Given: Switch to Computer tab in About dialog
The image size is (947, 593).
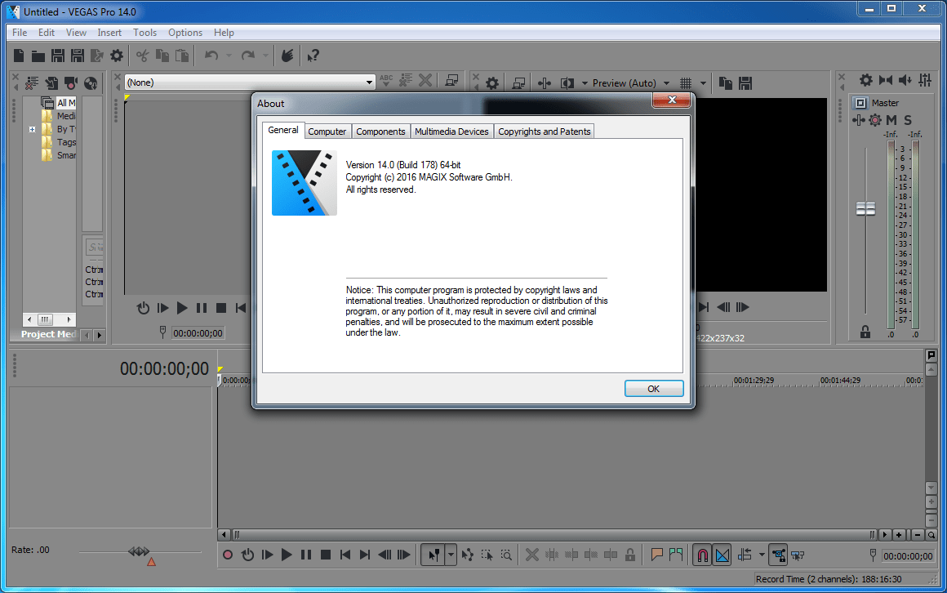Looking at the screenshot, I should pyautogui.click(x=327, y=132).
